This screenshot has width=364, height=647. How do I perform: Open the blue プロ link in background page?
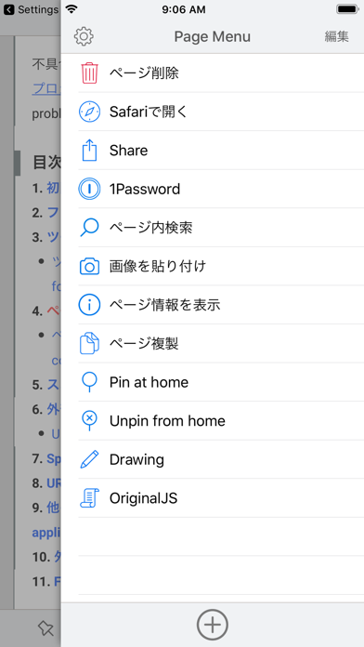click(x=46, y=89)
